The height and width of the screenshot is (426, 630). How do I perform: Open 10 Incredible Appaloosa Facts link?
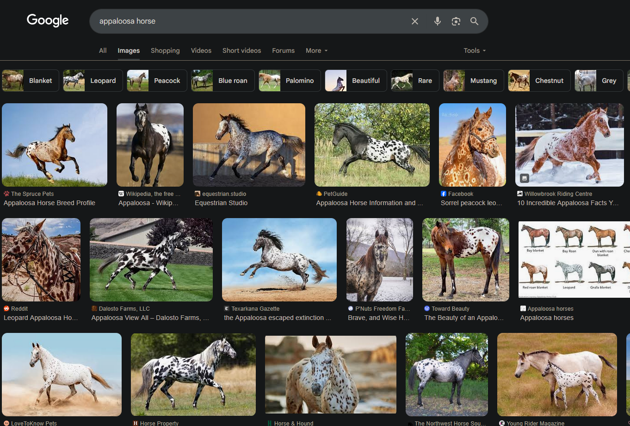tap(568, 203)
